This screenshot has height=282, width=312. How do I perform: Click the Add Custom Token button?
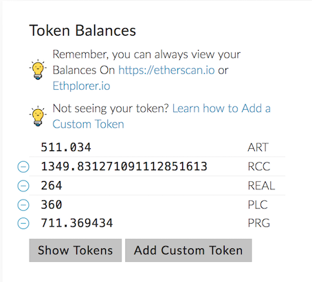pos(188,250)
